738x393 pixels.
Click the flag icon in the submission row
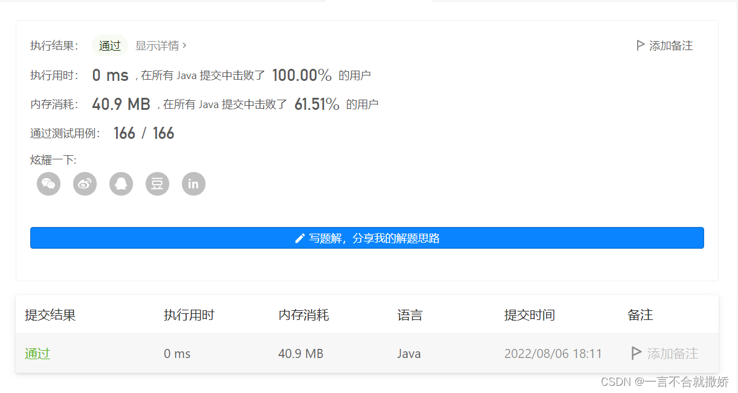(x=636, y=354)
